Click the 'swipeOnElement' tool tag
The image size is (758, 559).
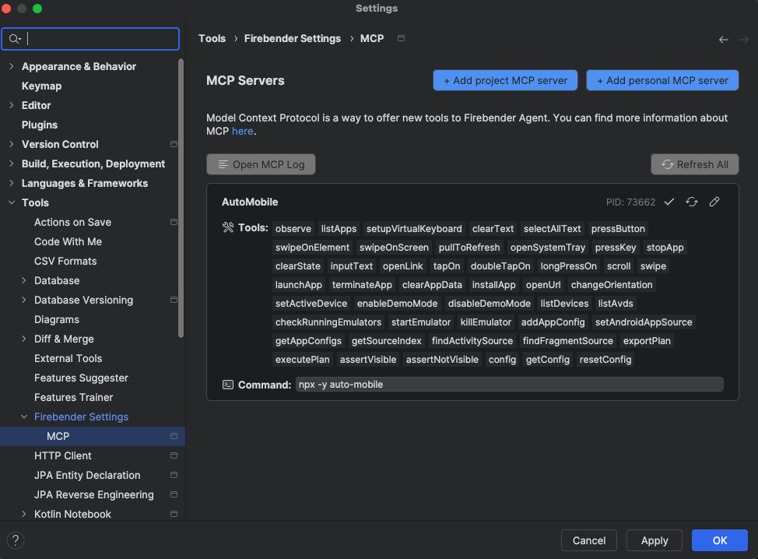(x=312, y=248)
